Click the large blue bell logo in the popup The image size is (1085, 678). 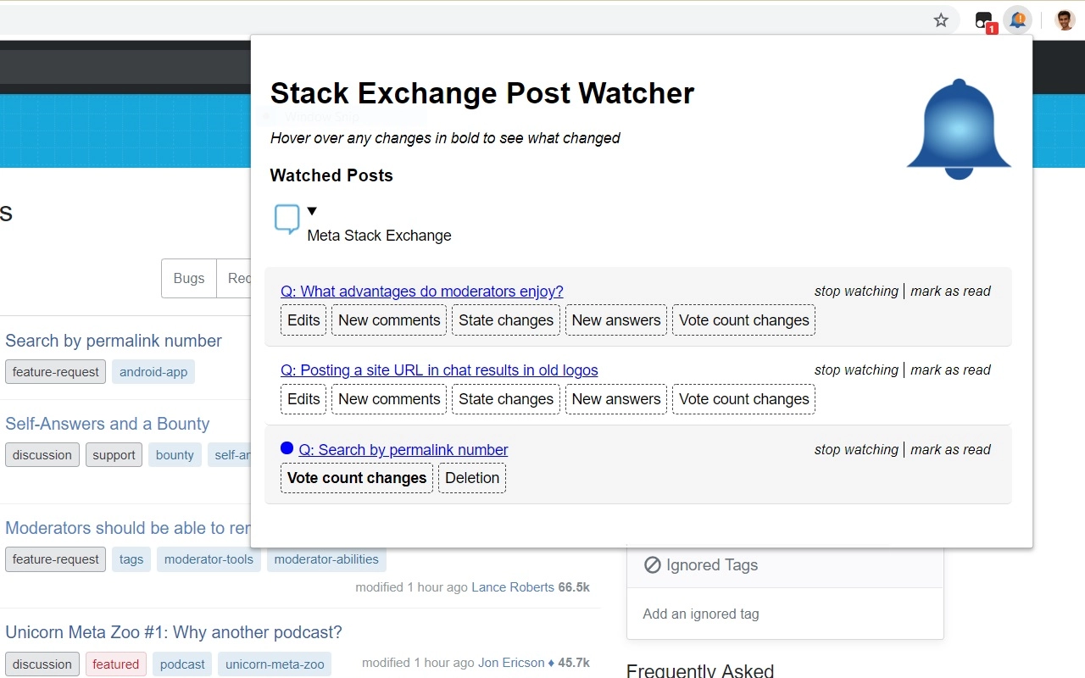[959, 127]
